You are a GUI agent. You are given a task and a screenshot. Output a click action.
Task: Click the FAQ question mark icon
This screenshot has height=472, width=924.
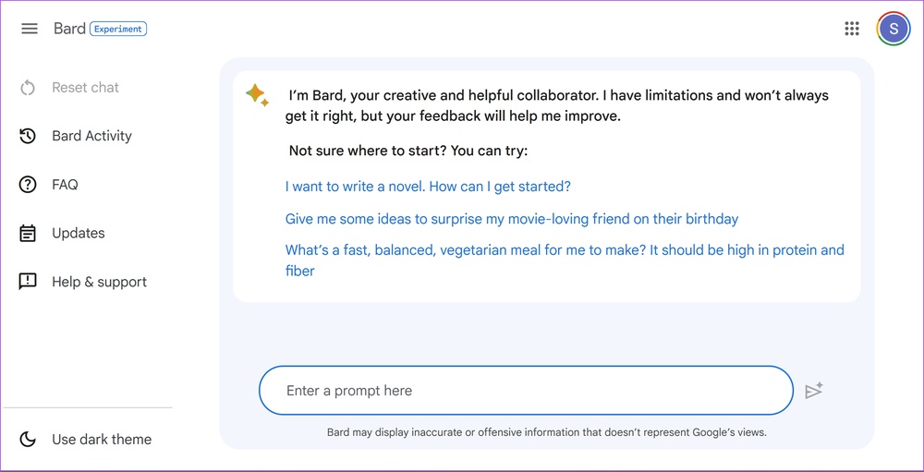[28, 185]
